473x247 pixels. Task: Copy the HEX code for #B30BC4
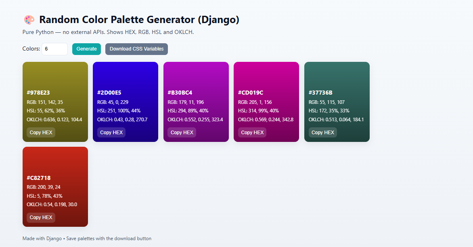tap(182, 132)
